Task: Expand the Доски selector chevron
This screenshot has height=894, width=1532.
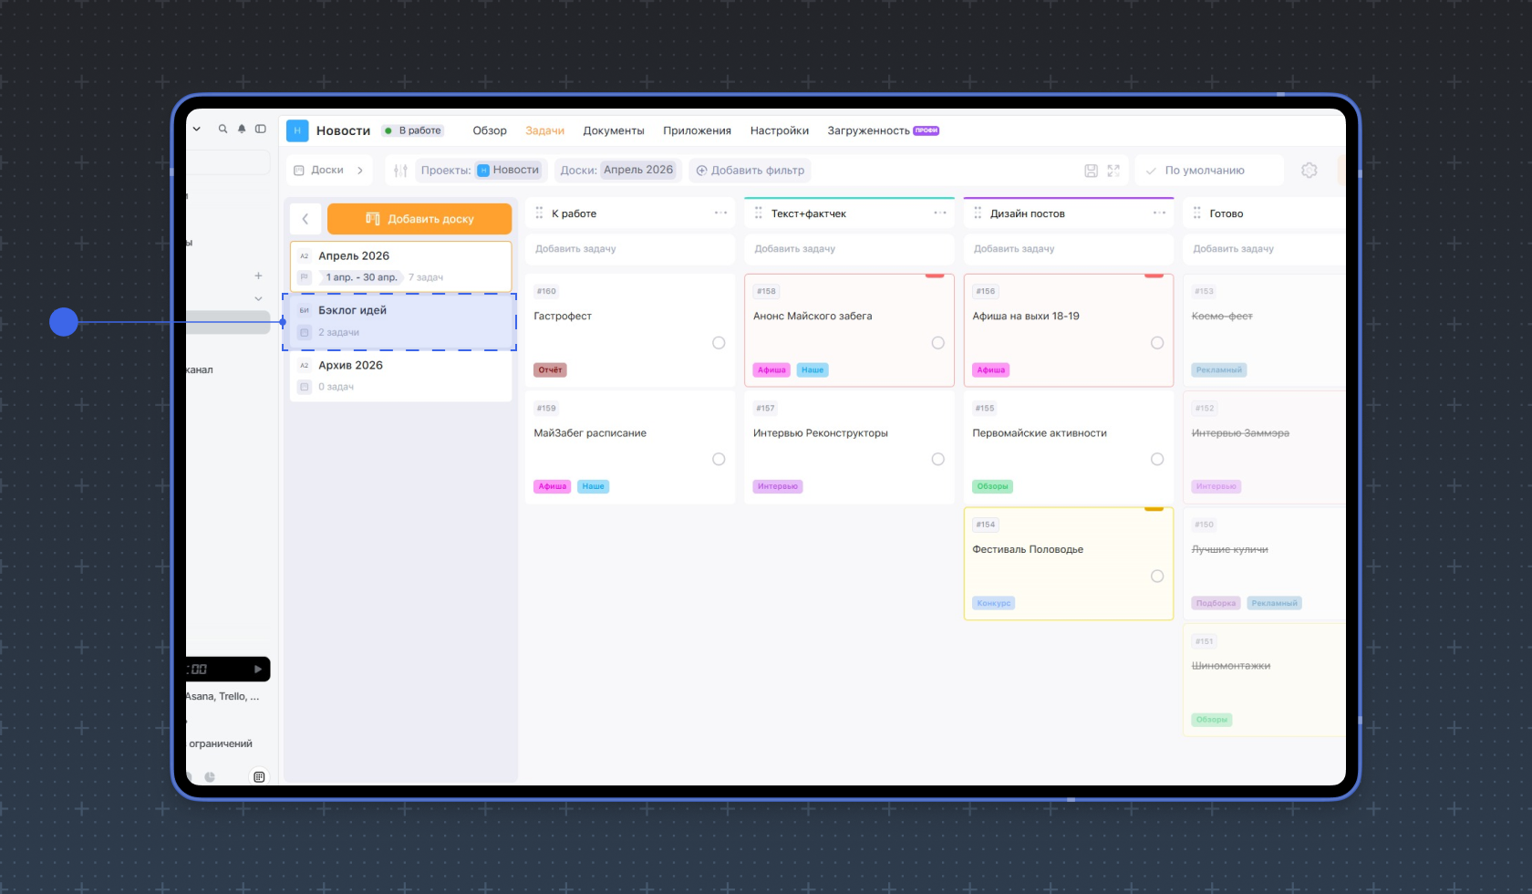Action: pyautogui.click(x=360, y=171)
